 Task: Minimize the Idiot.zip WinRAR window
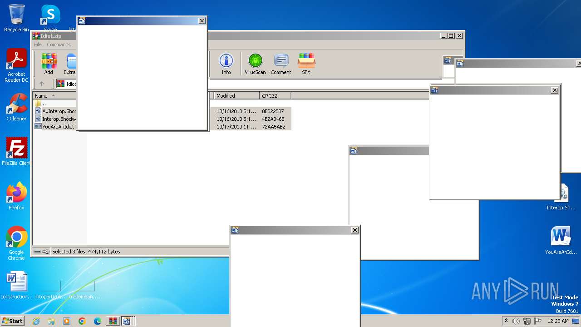pos(443,35)
